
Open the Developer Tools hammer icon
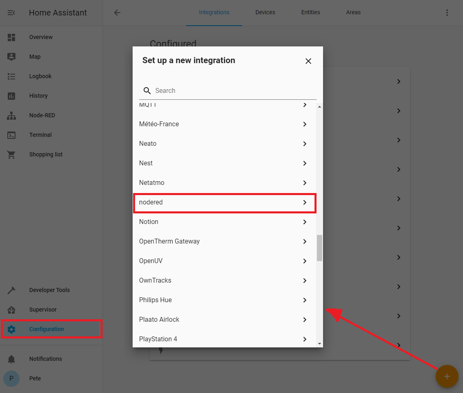tap(11, 290)
